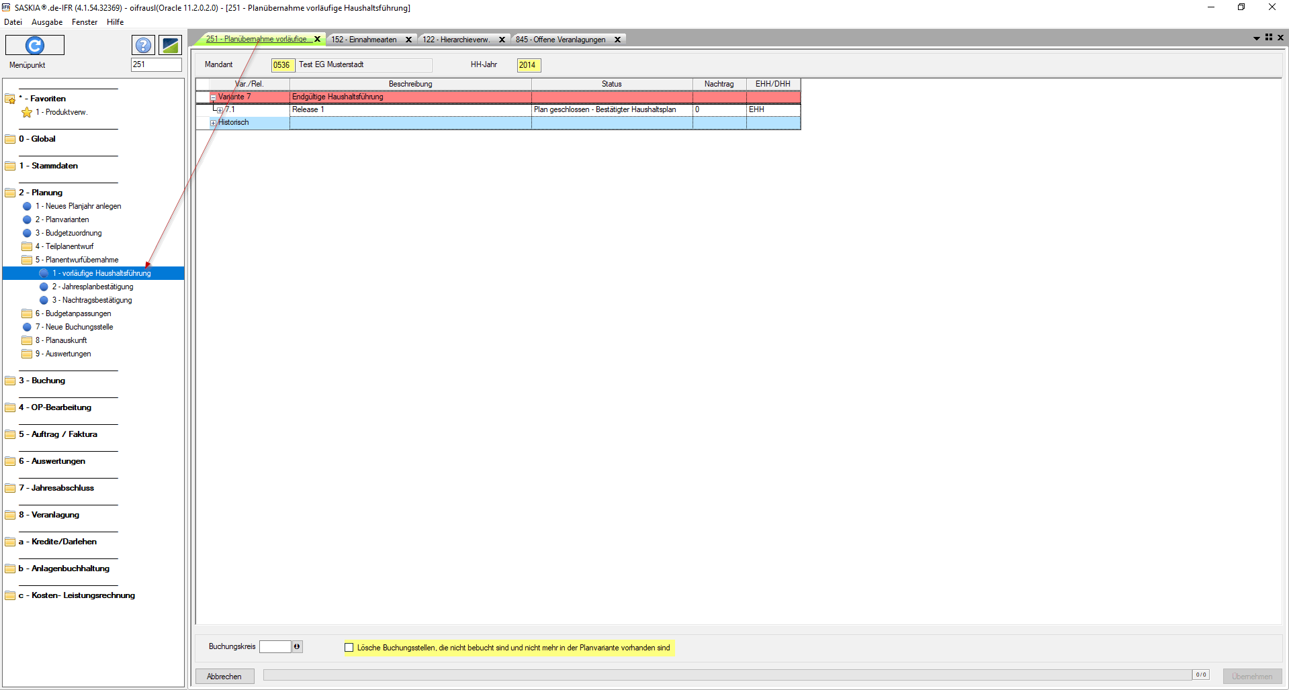
Task: Select 2 - Jahresplanbestätigung in tree
Action: [93, 287]
